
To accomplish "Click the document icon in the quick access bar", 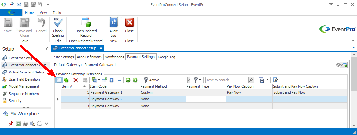I will (x=12, y=4).
